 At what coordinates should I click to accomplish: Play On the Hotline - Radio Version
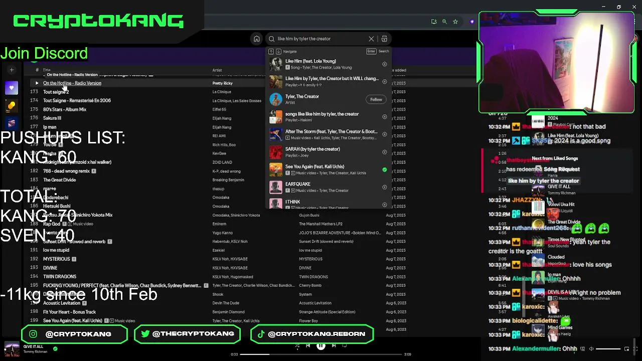tap(37, 83)
